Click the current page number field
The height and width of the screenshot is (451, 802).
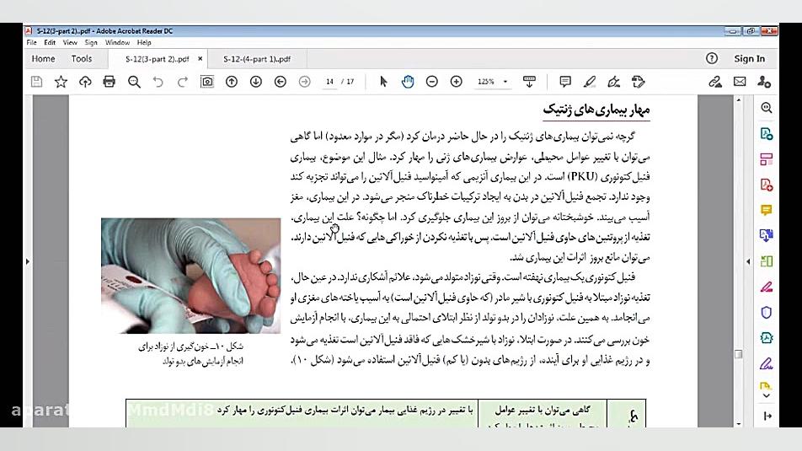coord(329,82)
